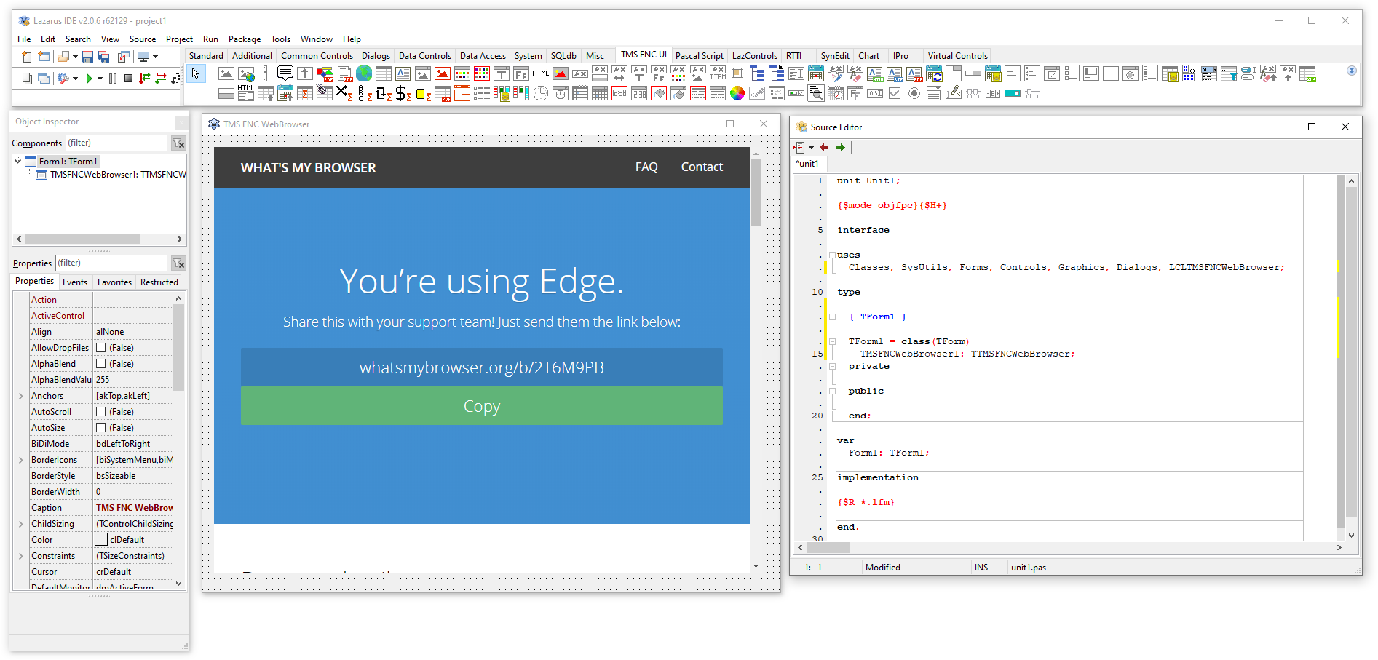Image resolution: width=1378 pixels, height=660 pixels.
Task: Select the arrow selection tool in component palette
Action: (x=195, y=73)
